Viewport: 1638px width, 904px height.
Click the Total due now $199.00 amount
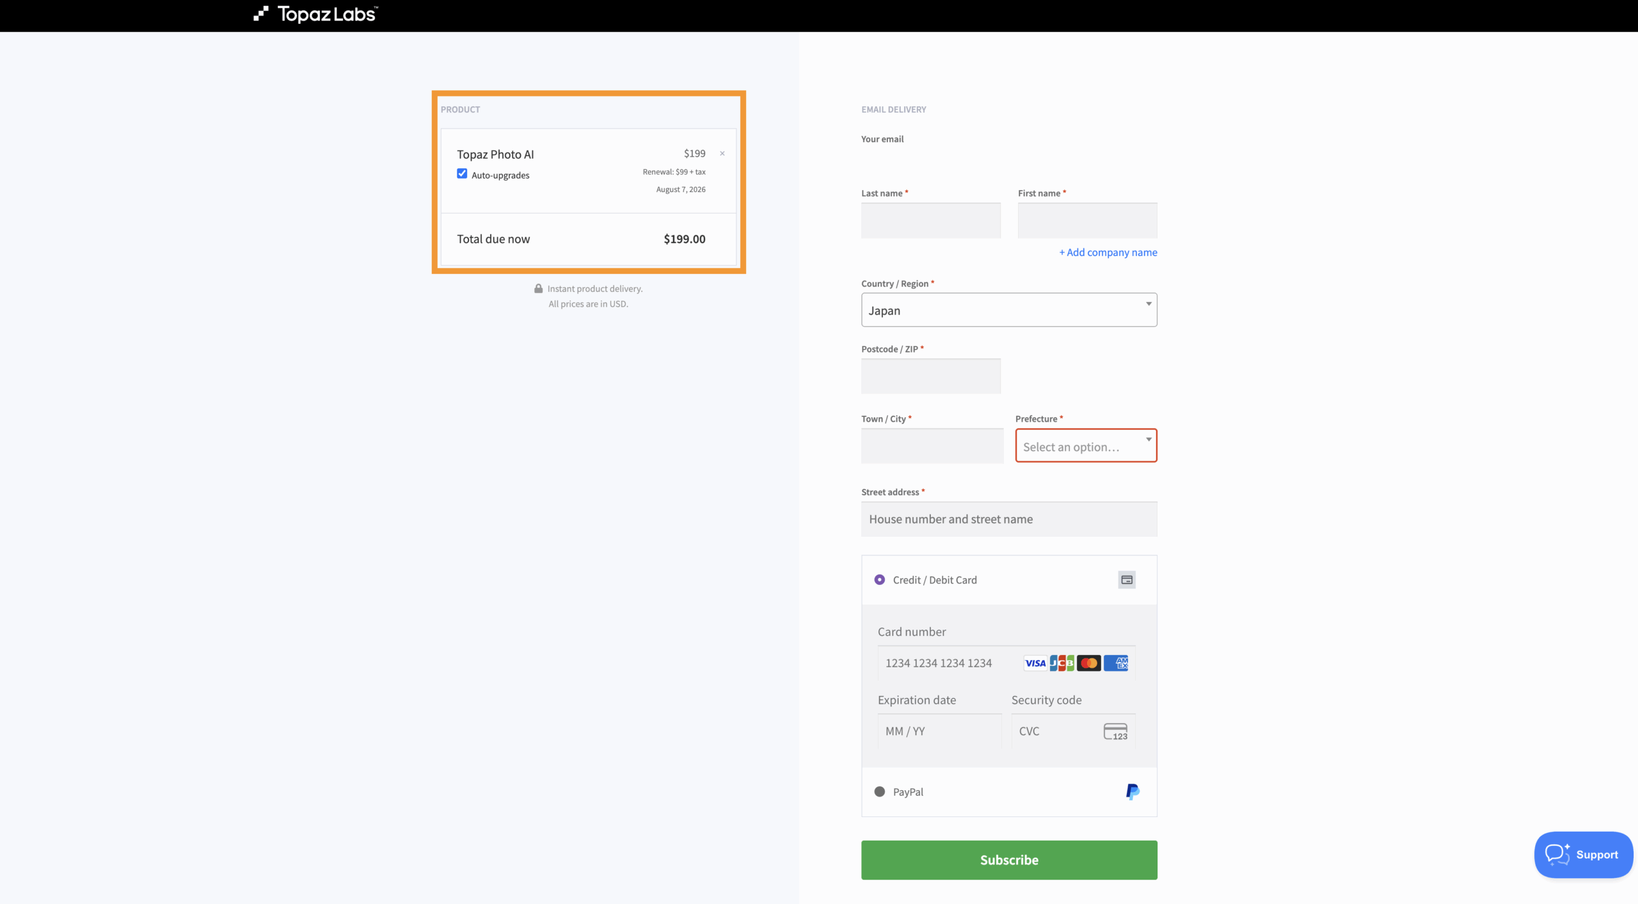click(685, 239)
